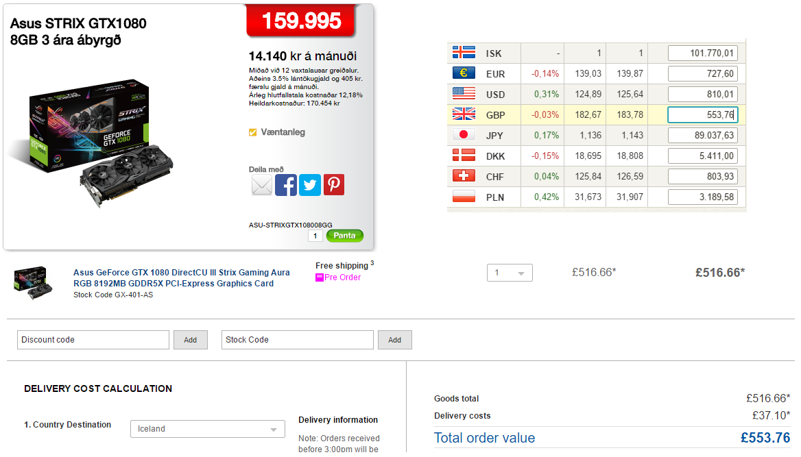The image size is (801, 457).
Task: Click the cart item graphics card thumbnail
Action: coord(31,282)
